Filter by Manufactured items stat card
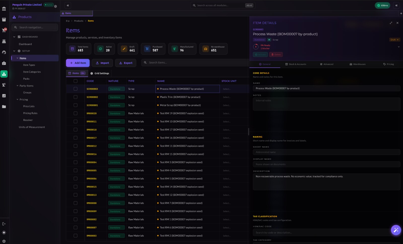403x244 pixels. pyautogui.click(x=182, y=49)
